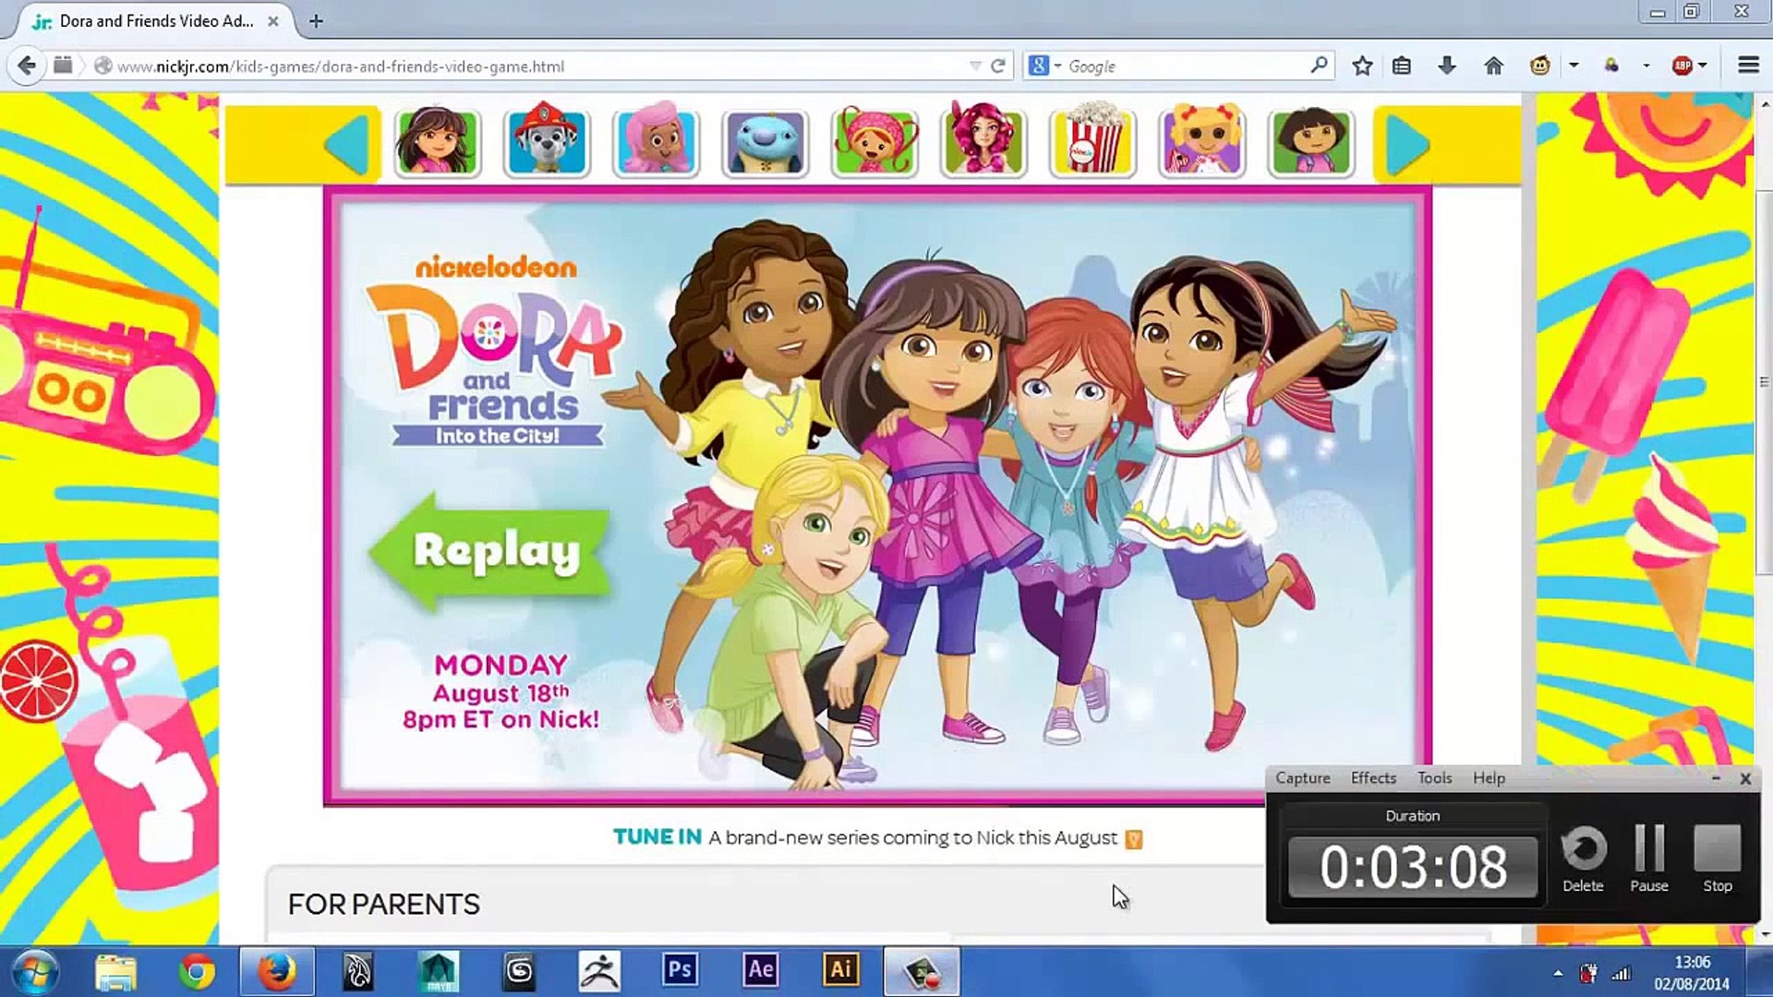1773x997 pixels.
Task: Reload page with the refresh icon
Action: (998, 66)
